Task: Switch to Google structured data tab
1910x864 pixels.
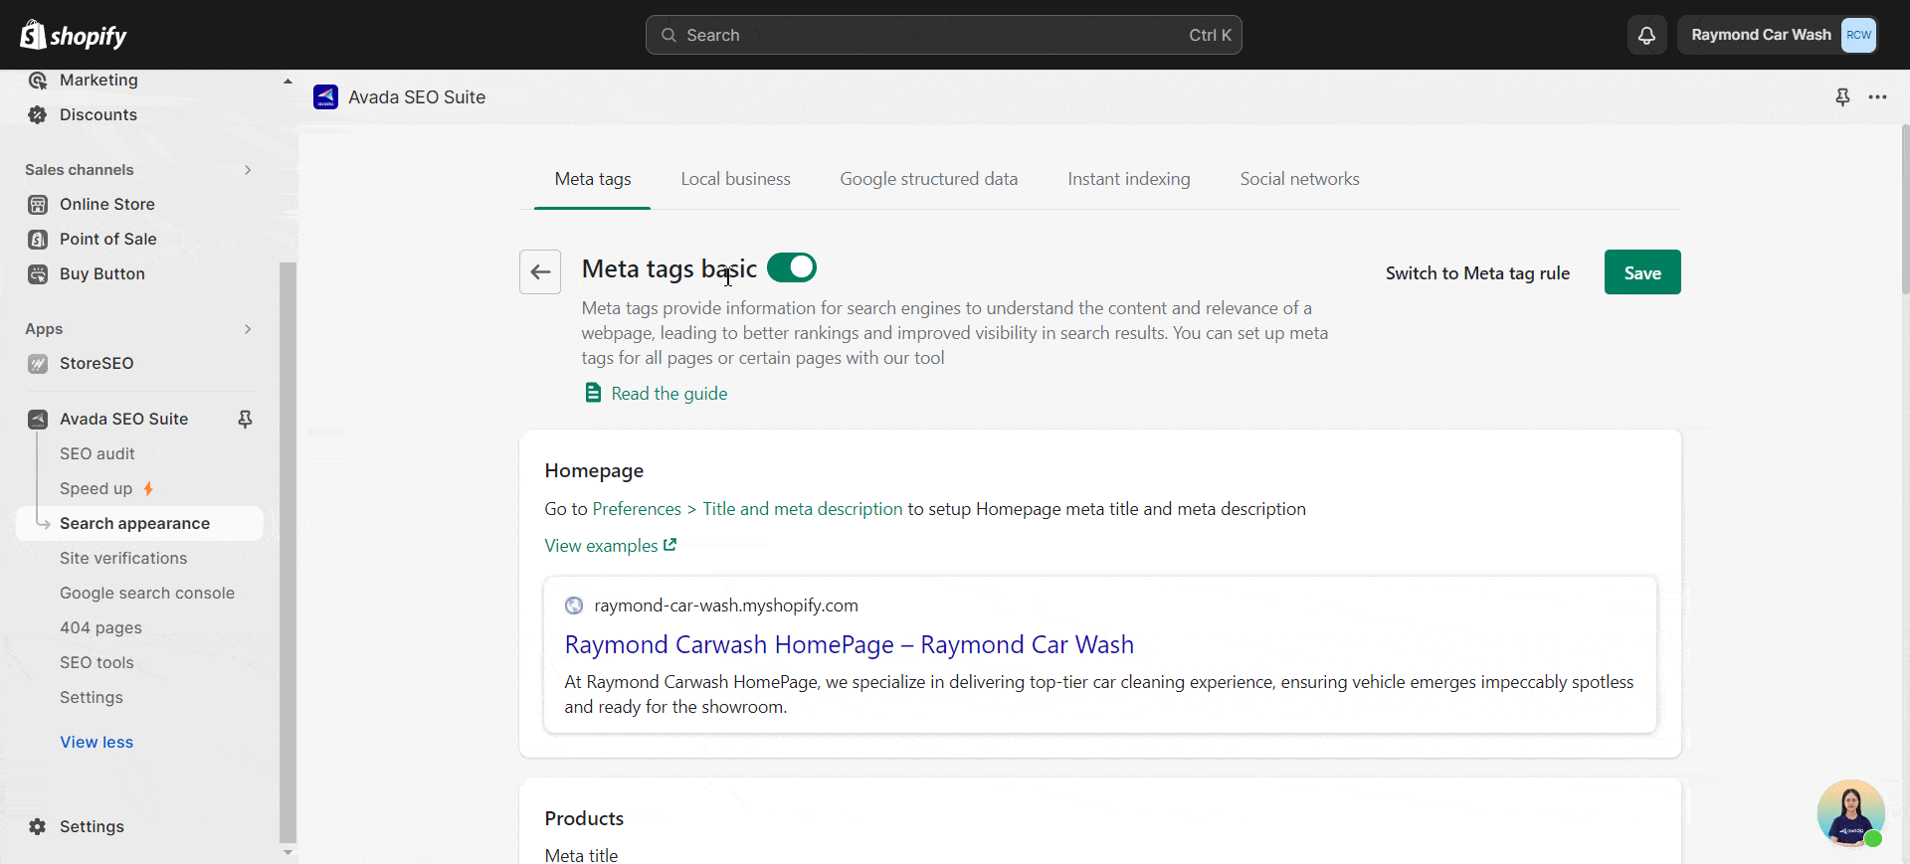Action: click(x=928, y=179)
